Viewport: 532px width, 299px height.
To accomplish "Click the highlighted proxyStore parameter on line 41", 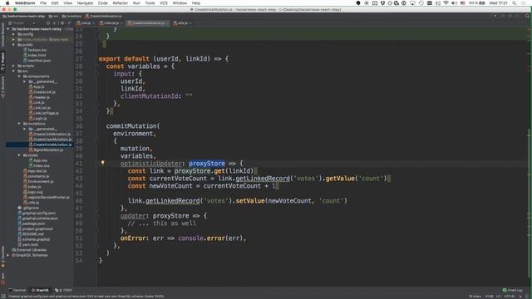I will click(x=207, y=164).
